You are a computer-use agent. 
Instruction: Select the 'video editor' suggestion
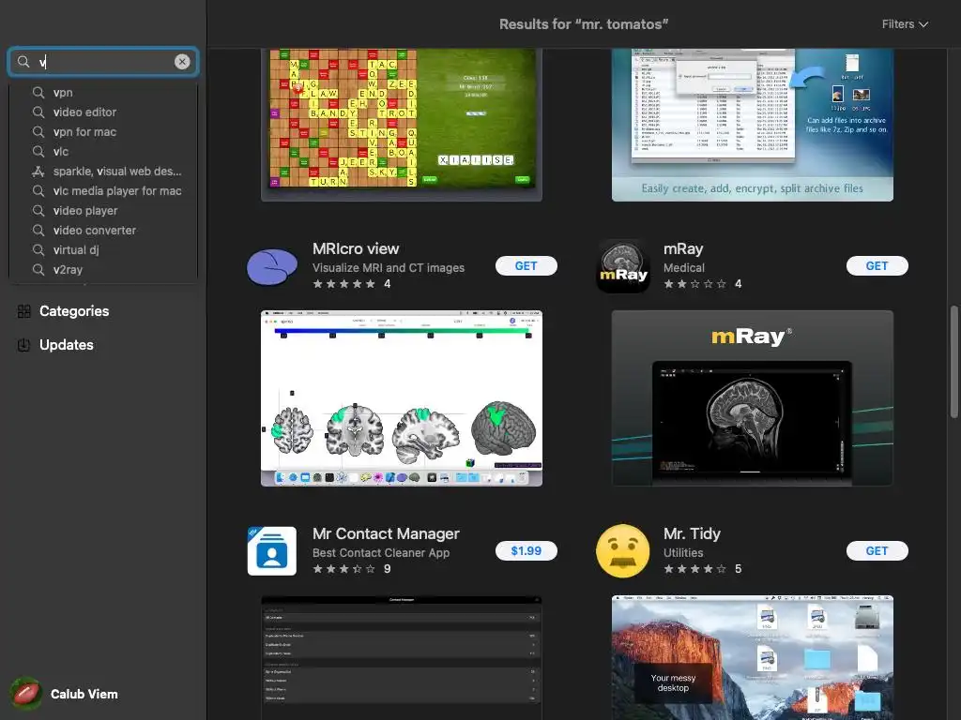tap(103, 112)
